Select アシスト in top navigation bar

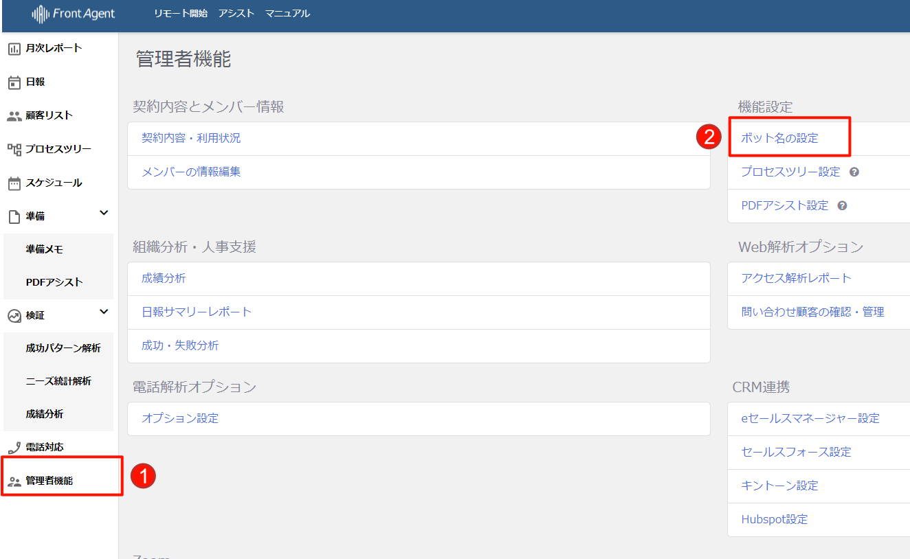(236, 14)
